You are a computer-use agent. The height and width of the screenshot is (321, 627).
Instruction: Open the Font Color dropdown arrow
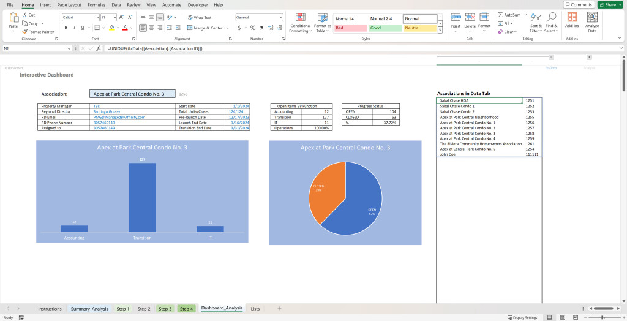point(131,28)
